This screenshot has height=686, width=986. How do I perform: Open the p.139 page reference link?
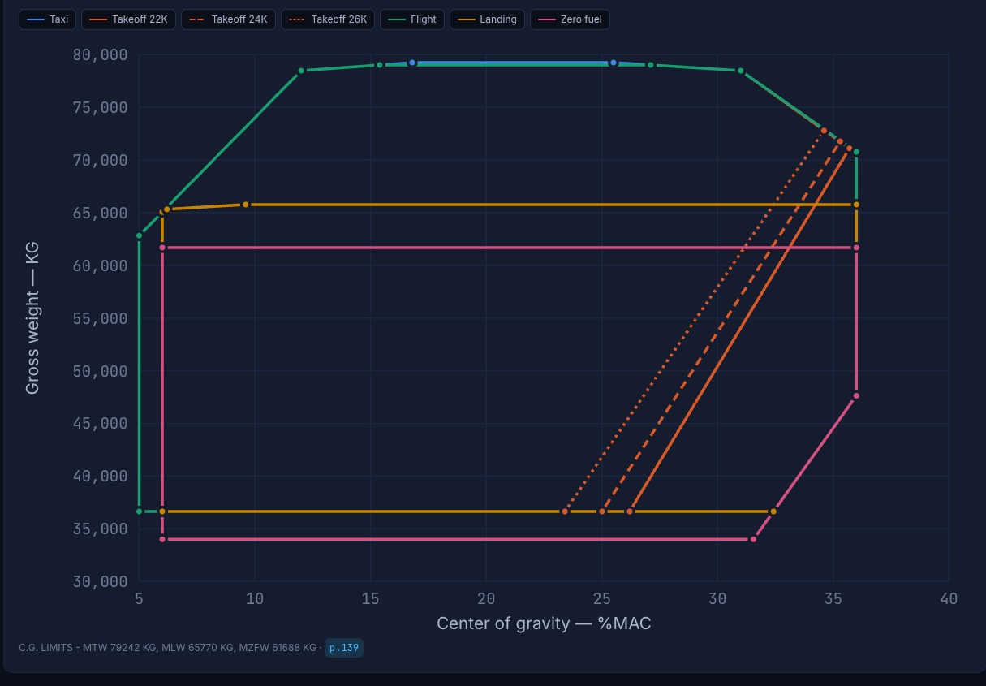click(x=344, y=648)
